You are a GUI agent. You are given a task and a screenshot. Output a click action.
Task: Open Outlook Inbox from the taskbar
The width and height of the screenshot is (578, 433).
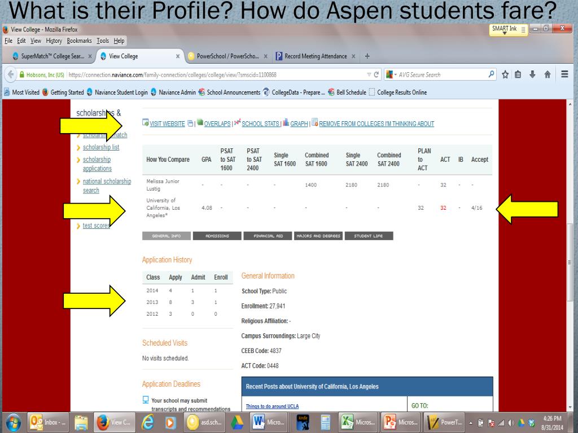[x=49, y=422]
